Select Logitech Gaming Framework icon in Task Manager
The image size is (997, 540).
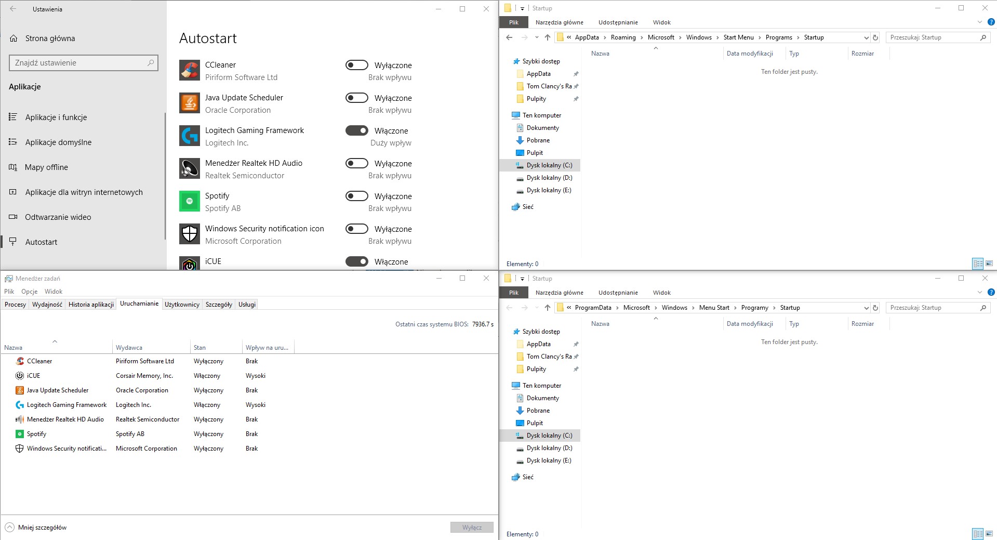pyautogui.click(x=20, y=405)
